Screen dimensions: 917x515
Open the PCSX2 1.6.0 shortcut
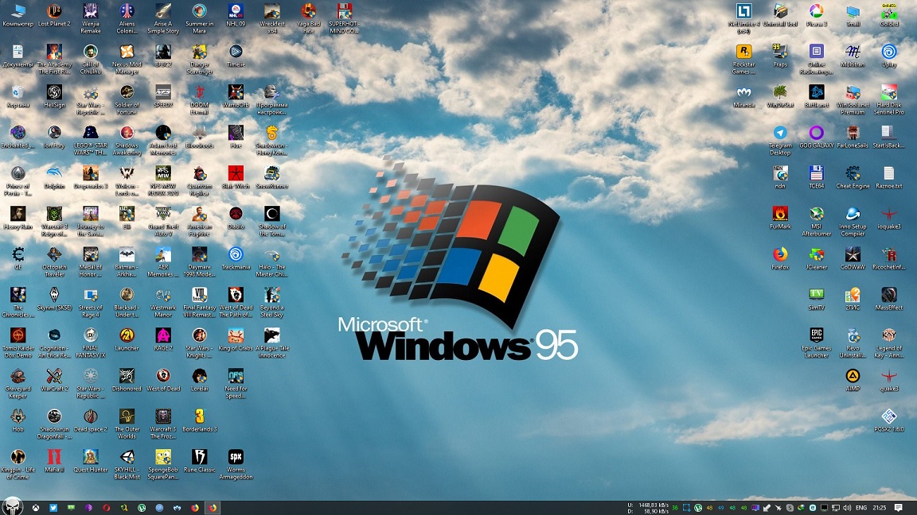[889, 419]
